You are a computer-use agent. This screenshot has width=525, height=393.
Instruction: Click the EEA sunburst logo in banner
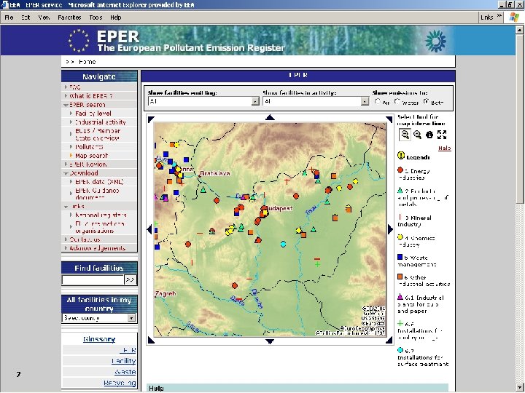(x=435, y=41)
